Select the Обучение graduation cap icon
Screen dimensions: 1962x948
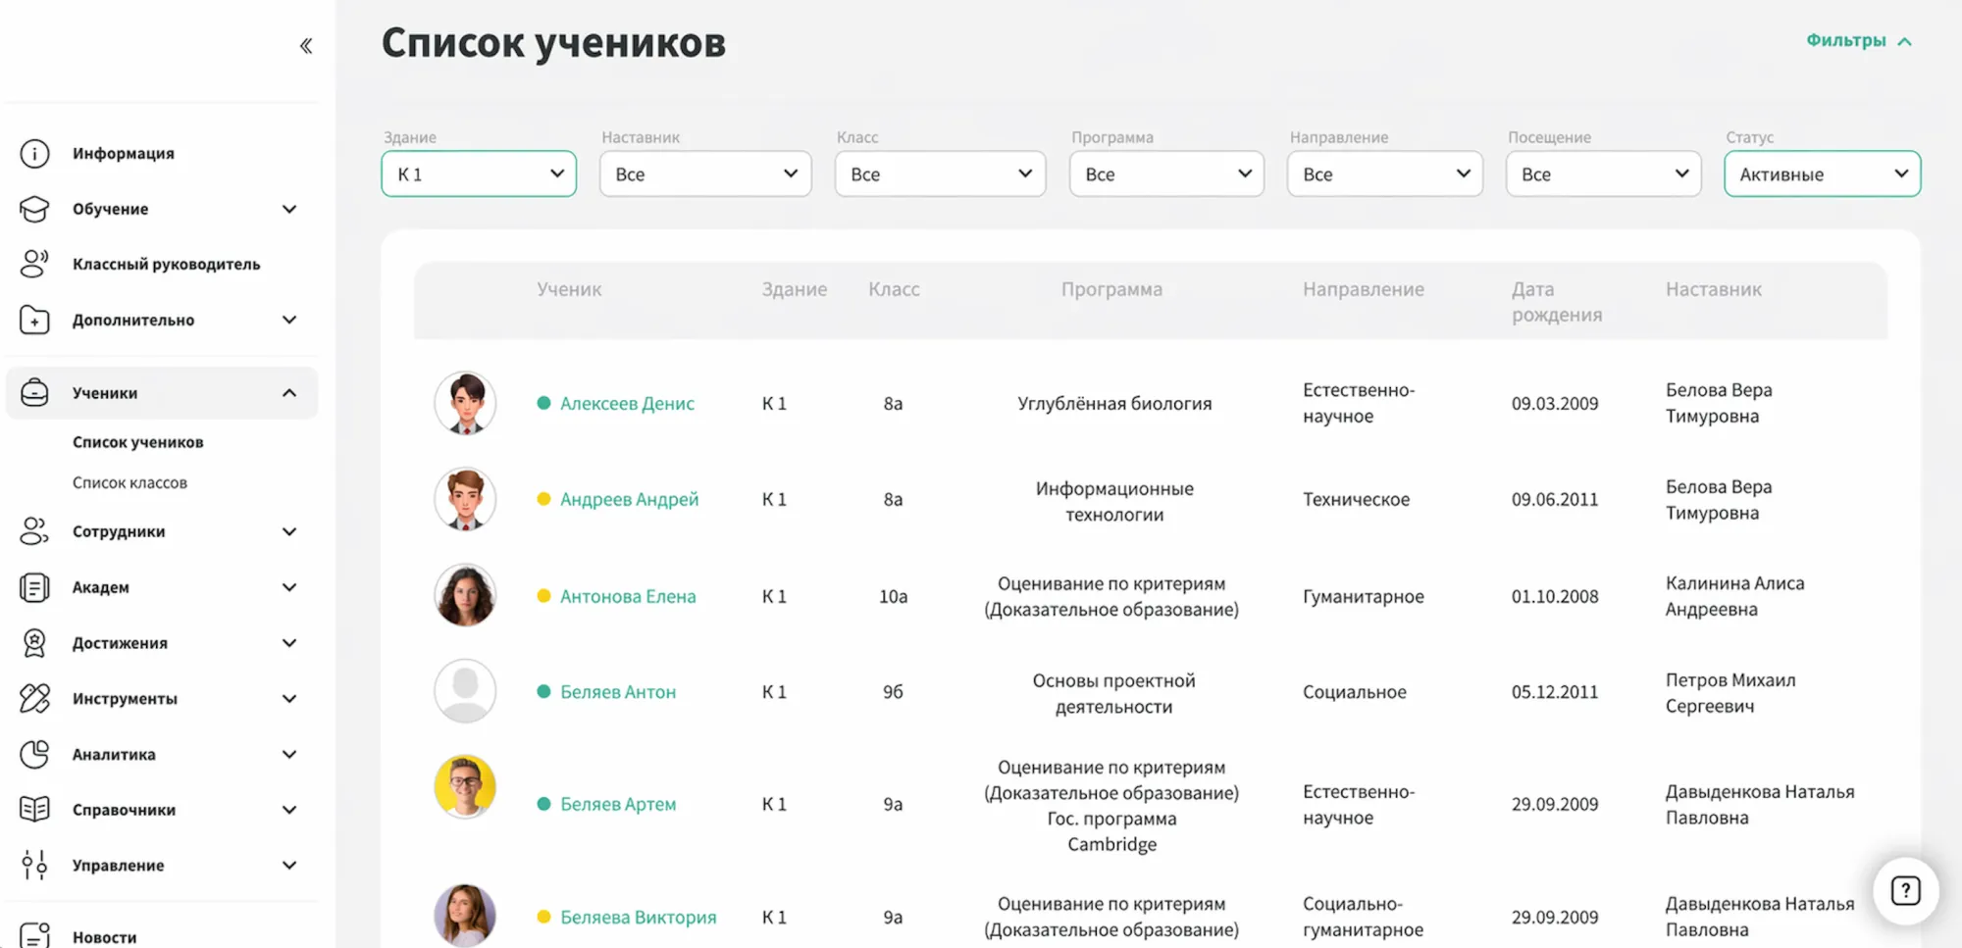point(35,208)
